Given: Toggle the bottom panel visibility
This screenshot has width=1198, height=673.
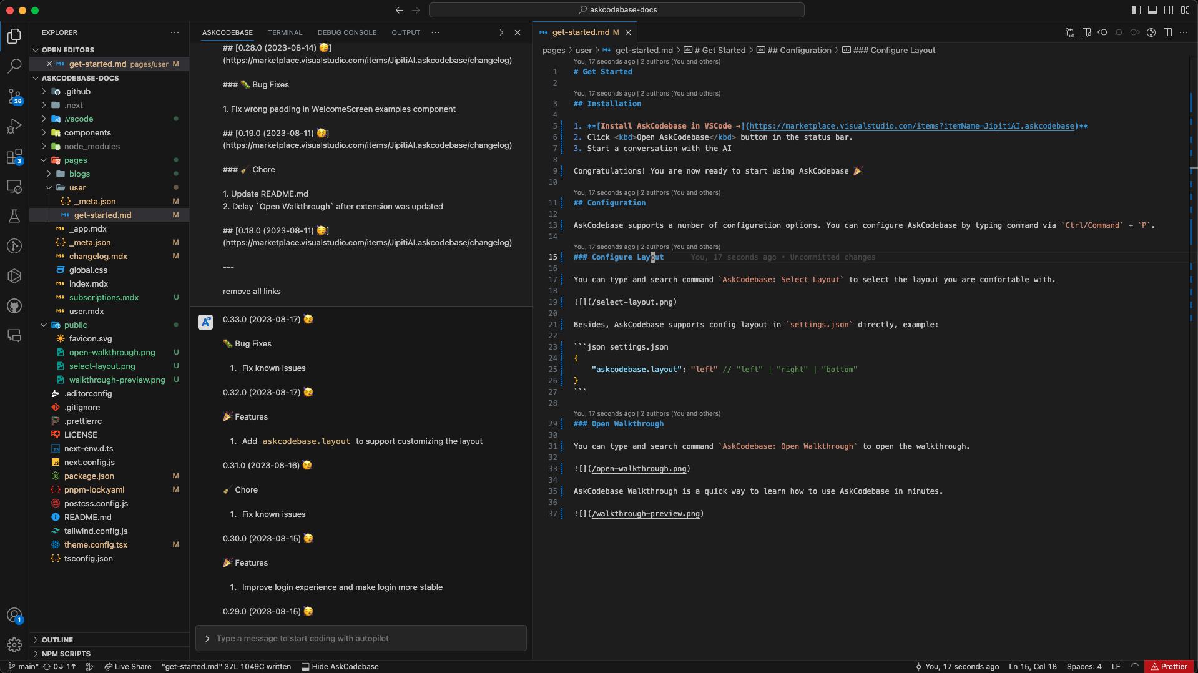Looking at the screenshot, I should (1152, 10).
